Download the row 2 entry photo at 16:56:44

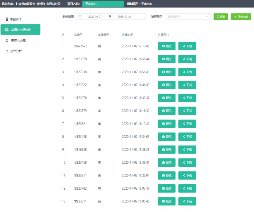pos(187,59)
